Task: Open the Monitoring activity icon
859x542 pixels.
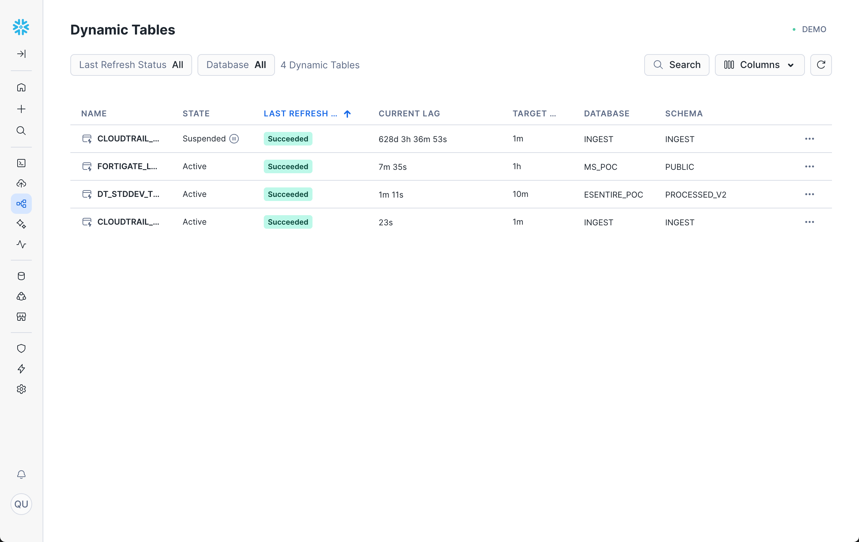Action: tap(21, 244)
